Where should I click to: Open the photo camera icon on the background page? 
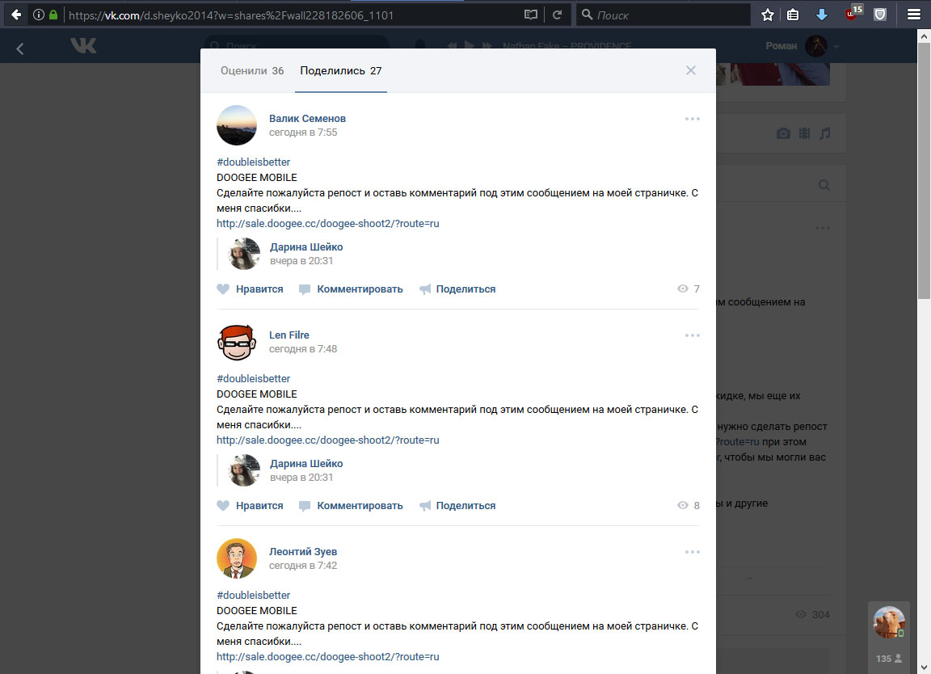tap(784, 133)
